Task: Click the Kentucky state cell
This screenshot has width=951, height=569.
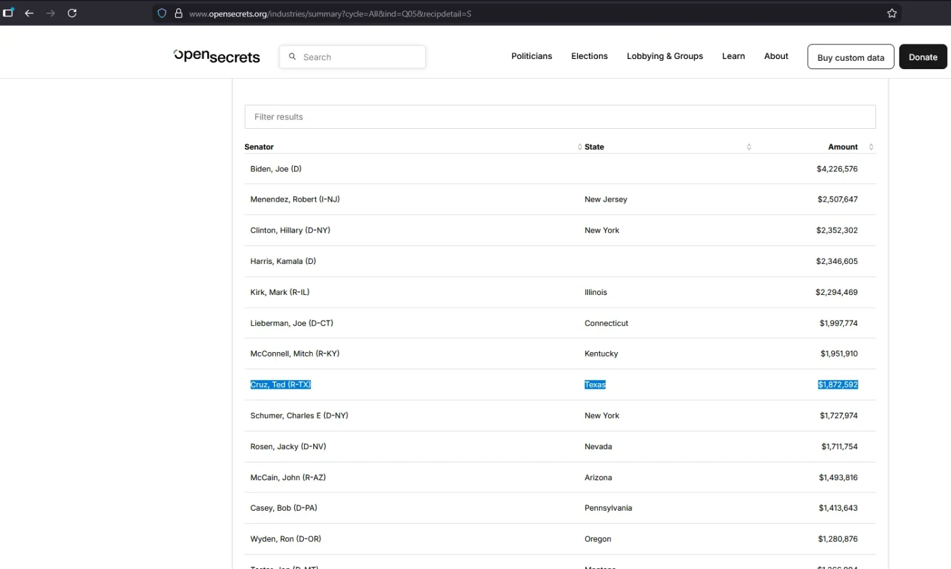Action: pos(601,354)
